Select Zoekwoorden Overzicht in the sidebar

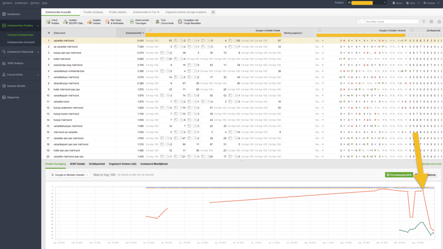pyautogui.click(x=21, y=42)
